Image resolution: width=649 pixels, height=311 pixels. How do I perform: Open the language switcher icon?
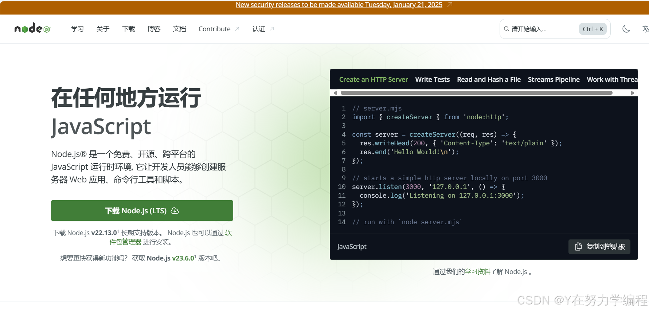click(x=645, y=29)
